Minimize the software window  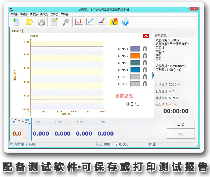pos(182,9)
